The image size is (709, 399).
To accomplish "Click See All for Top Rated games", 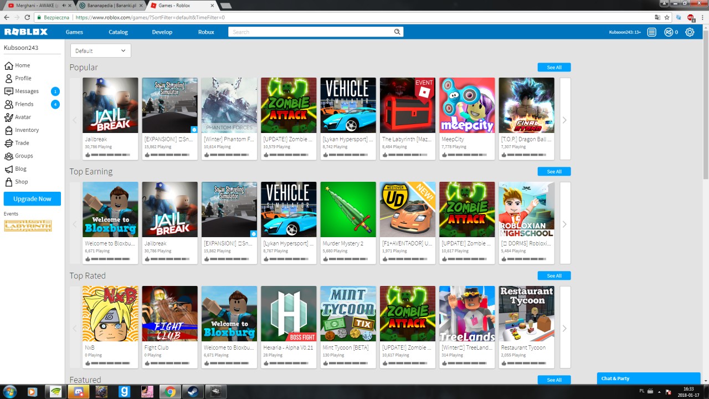I will point(554,275).
